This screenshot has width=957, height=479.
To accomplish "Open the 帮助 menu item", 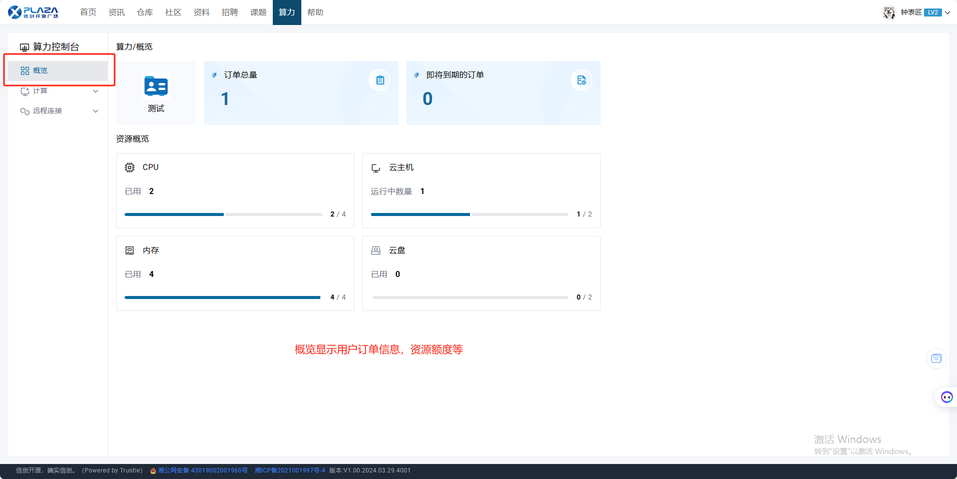I will coord(315,12).
